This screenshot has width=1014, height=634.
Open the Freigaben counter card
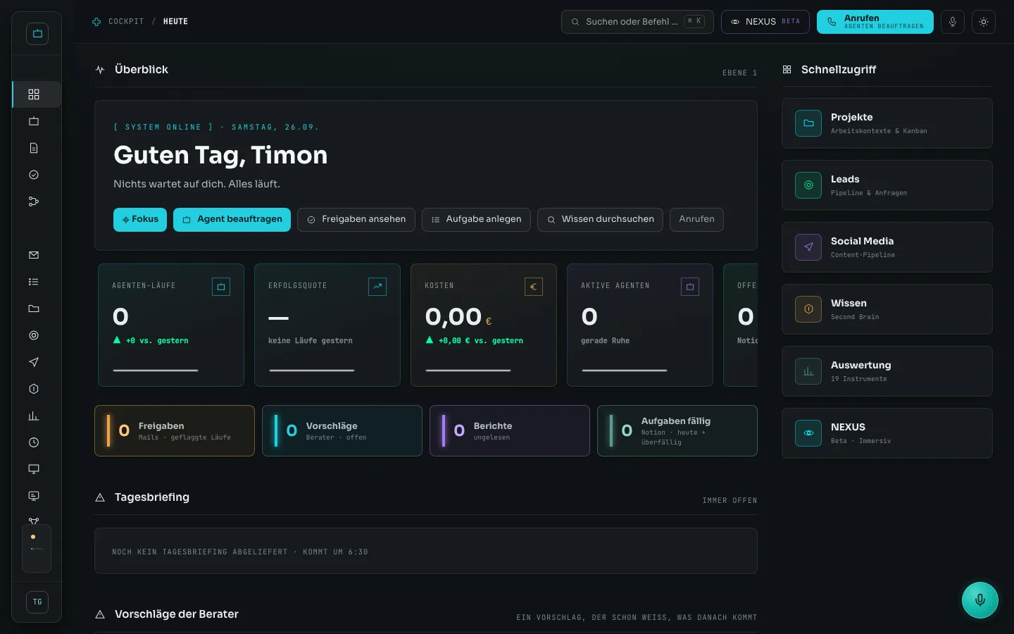tap(175, 430)
